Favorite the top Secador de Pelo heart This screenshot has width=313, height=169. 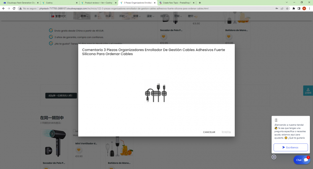(163, 36)
